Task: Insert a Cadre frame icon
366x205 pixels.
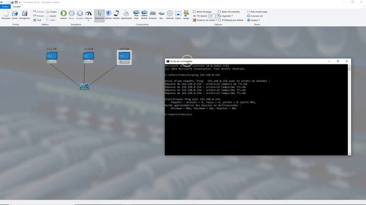Action: tap(178, 15)
